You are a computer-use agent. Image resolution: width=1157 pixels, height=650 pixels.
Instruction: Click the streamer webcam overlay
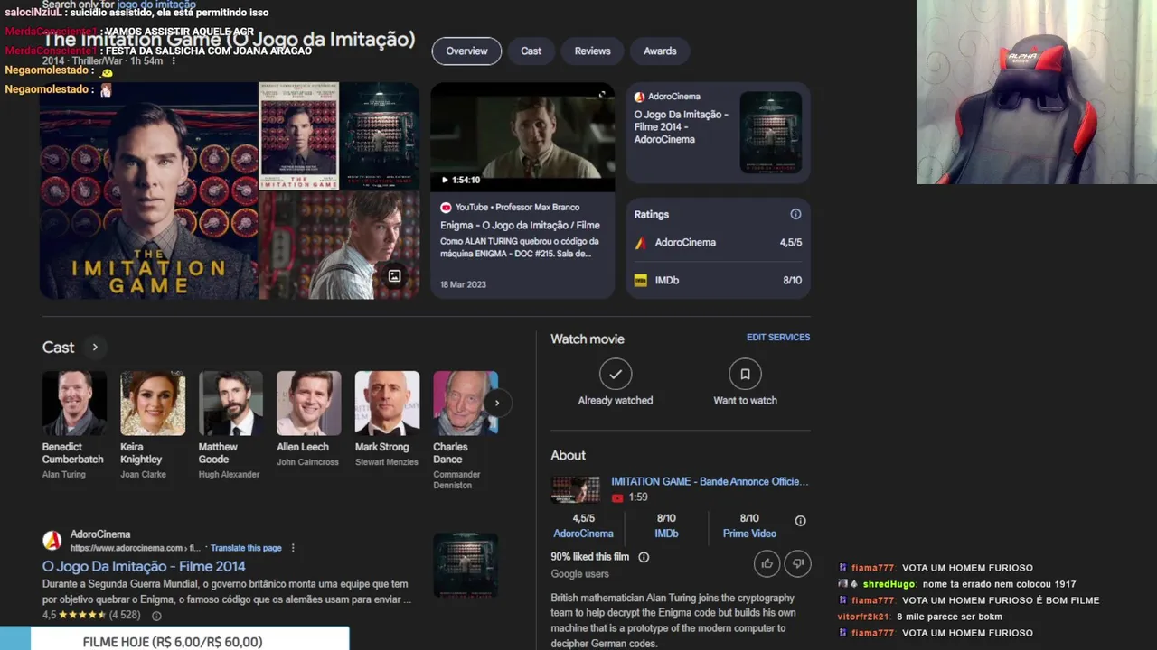[1037, 92]
